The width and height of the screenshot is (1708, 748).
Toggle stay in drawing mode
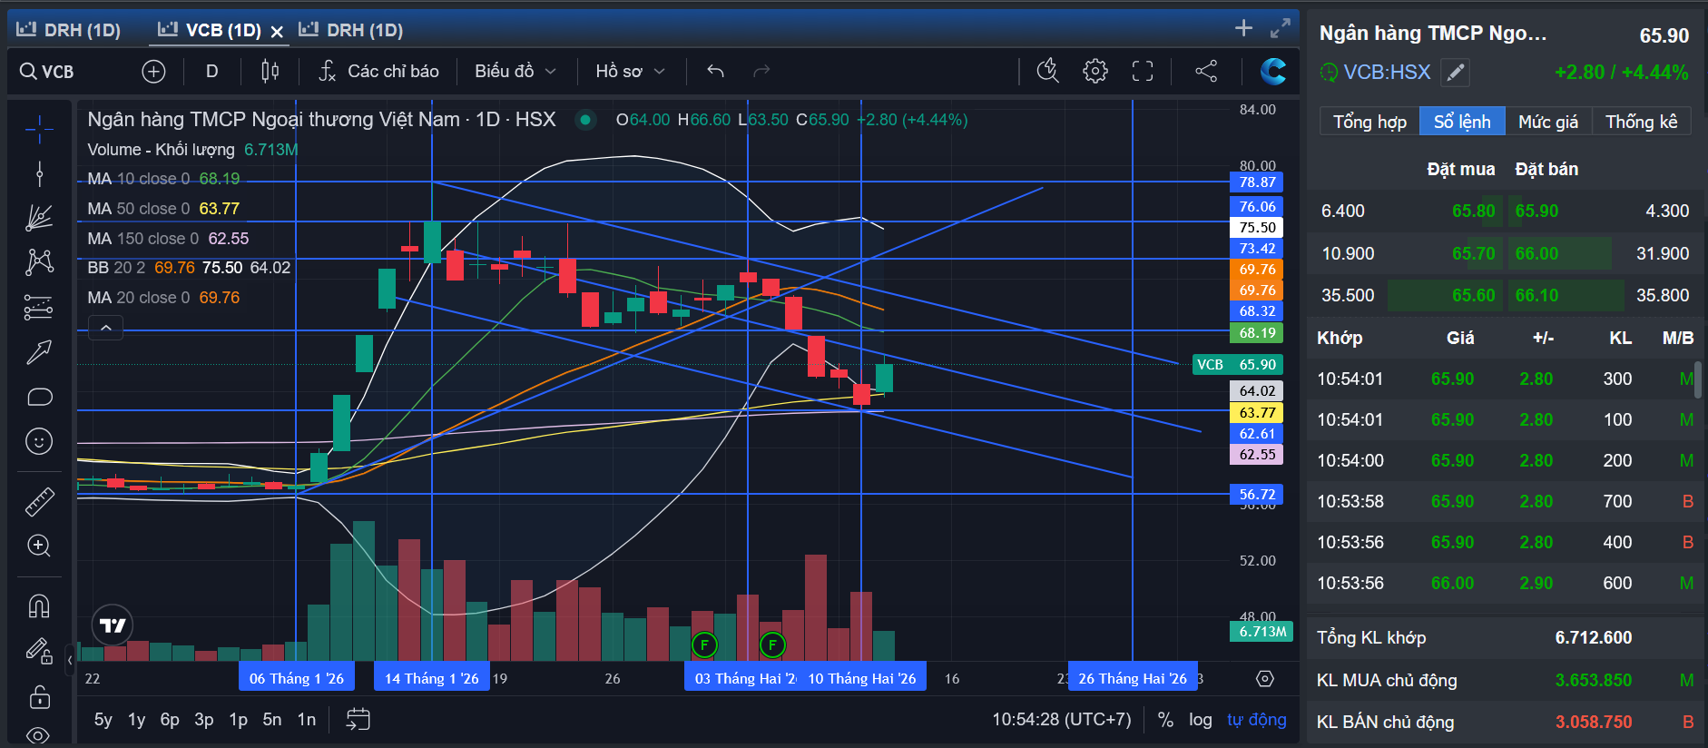pyautogui.click(x=39, y=651)
